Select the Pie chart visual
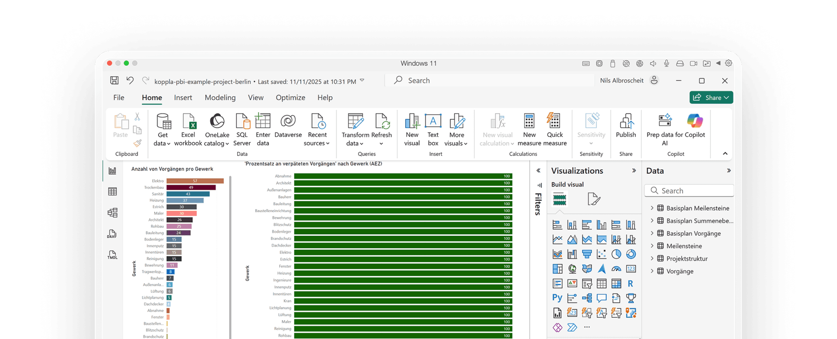This screenshot has height=339, width=837. coord(616,254)
